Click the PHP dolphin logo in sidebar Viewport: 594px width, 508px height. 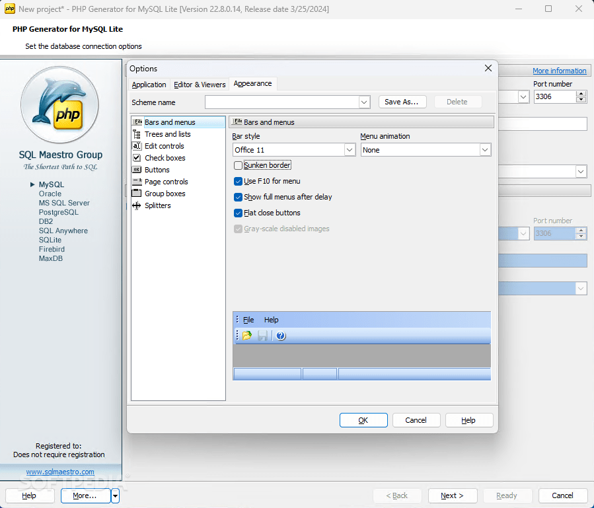click(x=60, y=104)
